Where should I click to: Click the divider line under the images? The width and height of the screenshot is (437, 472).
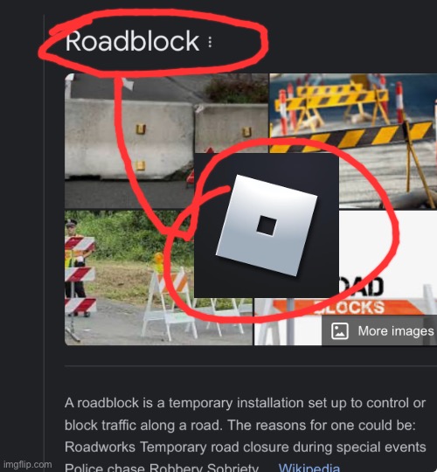pyautogui.click(x=251, y=366)
